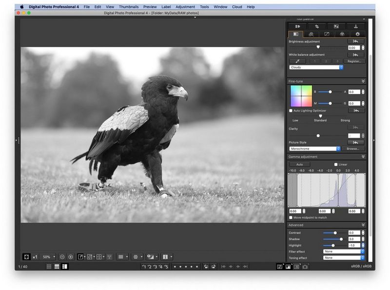The image size is (390, 290).
Task: Open the Dust Delete/Copy Stamp tool
Action: (x=336, y=26)
